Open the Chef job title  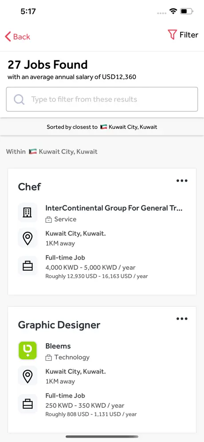29,187
